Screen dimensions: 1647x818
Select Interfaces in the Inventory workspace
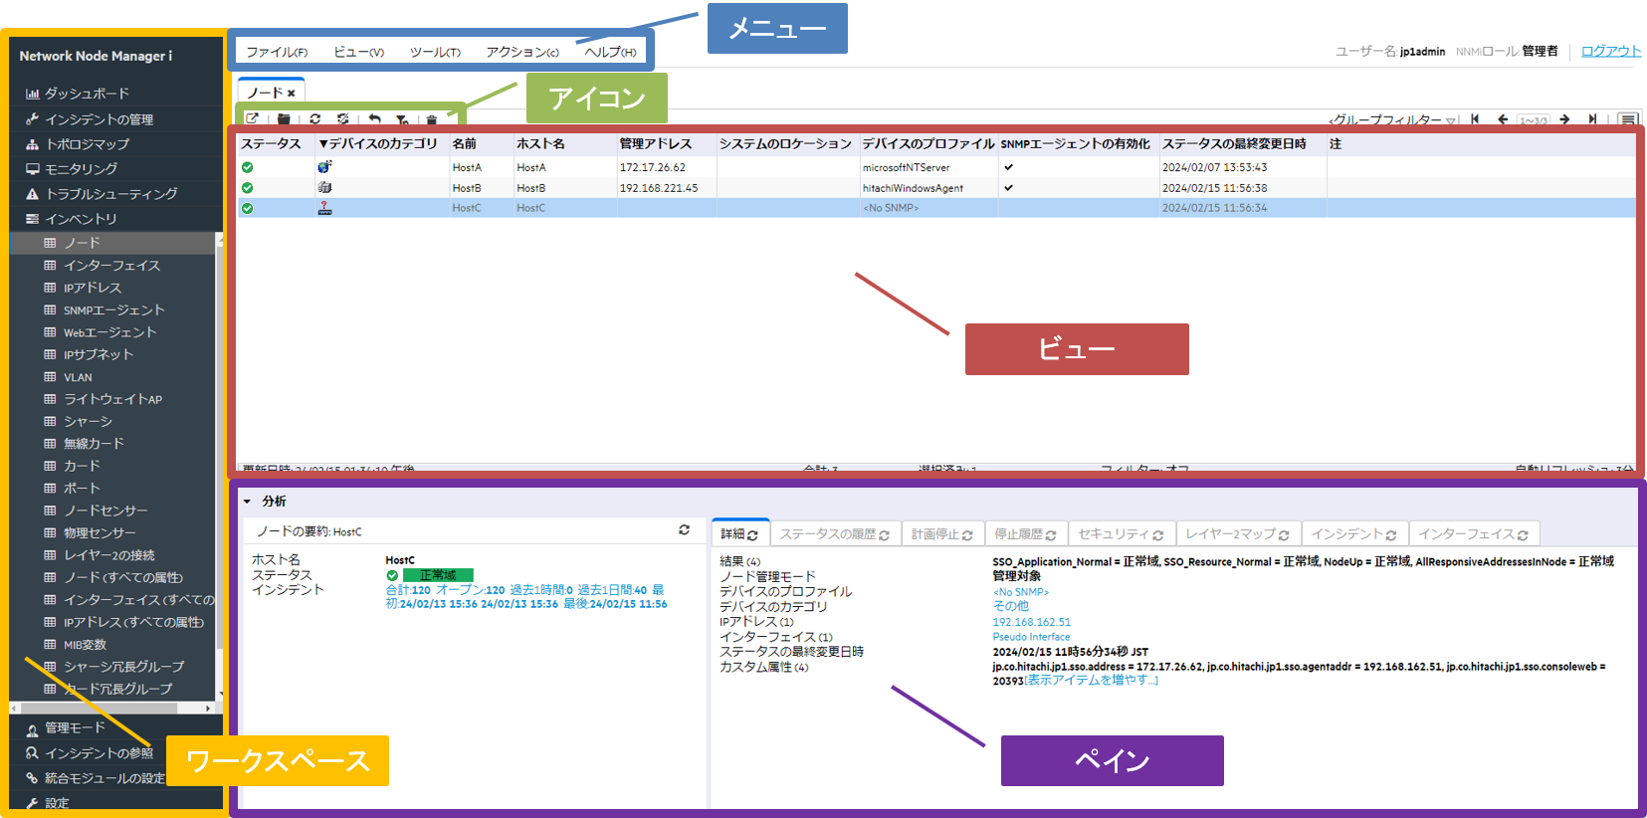(111, 266)
